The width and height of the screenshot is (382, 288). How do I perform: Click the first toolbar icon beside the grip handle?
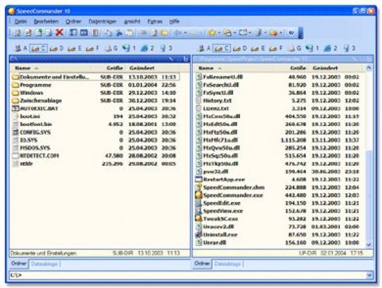click(x=17, y=32)
